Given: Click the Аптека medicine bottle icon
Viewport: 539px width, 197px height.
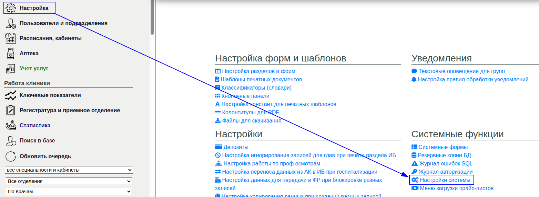Looking at the screenshot, I should (11, 54).
